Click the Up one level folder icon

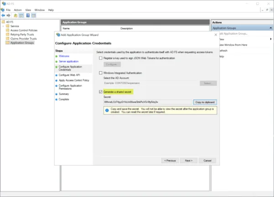[x=16, y=16]
